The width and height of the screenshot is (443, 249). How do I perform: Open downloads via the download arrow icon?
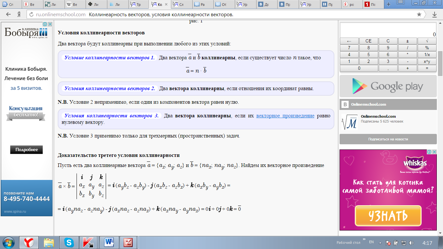(x=435, y=15)
